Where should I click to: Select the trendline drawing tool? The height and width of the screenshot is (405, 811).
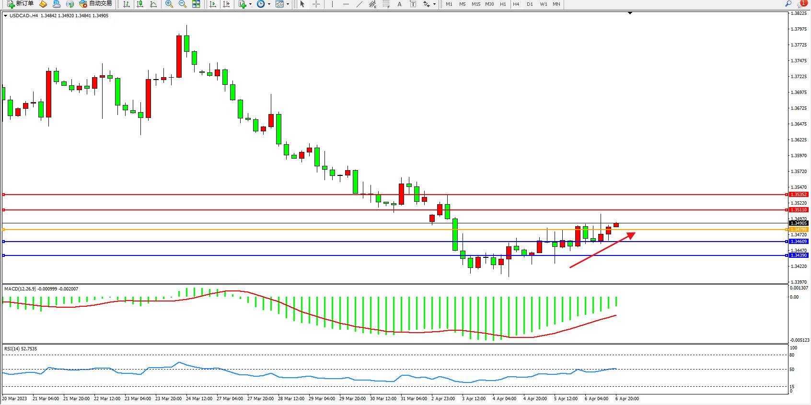click(x=359, y=4)
